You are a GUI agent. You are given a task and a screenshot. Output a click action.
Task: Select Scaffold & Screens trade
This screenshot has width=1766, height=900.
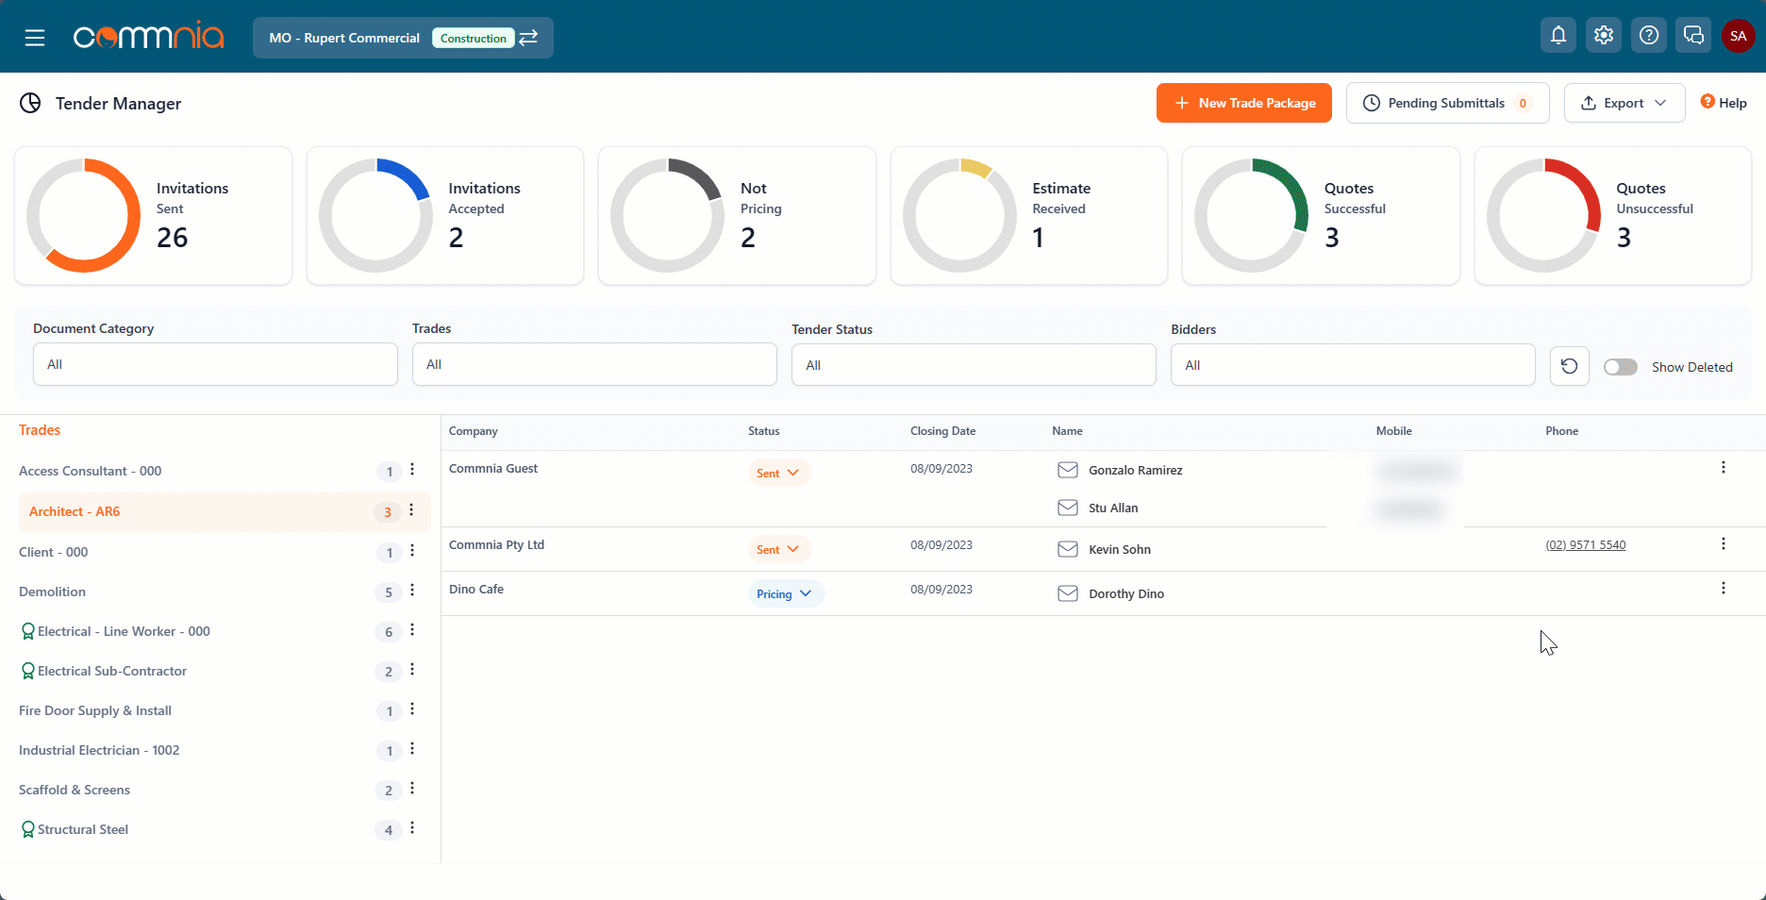click(x=75, y=790)
